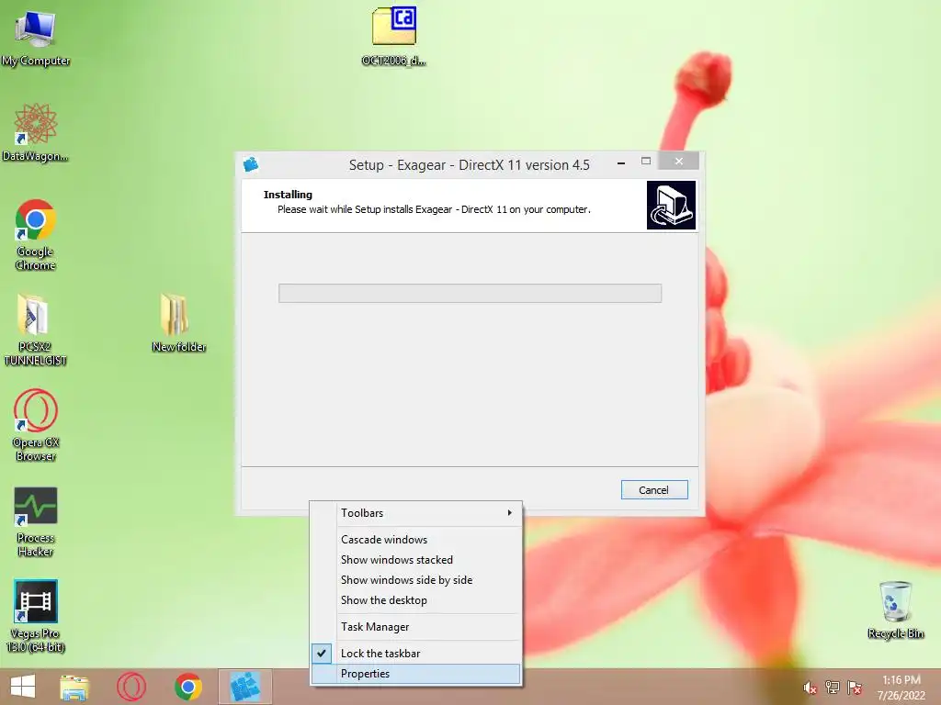The width and height of the screenshot is (941, 705).
Task: Click the installer computer graphic
Action: [671, 205]
